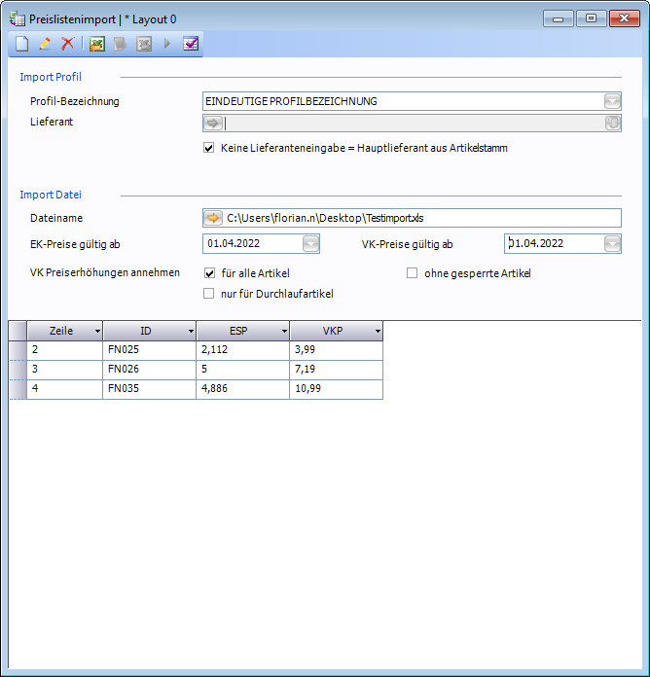Screen dimensions: 650x677
Task: Toggle the 'für alle Artikel' checkbox
Action: [x=208, y=273]
